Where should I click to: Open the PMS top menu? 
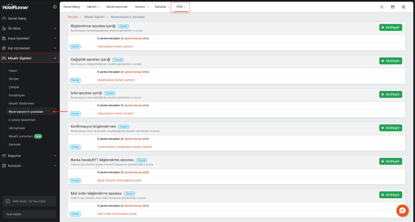click(x=181, y=7)
